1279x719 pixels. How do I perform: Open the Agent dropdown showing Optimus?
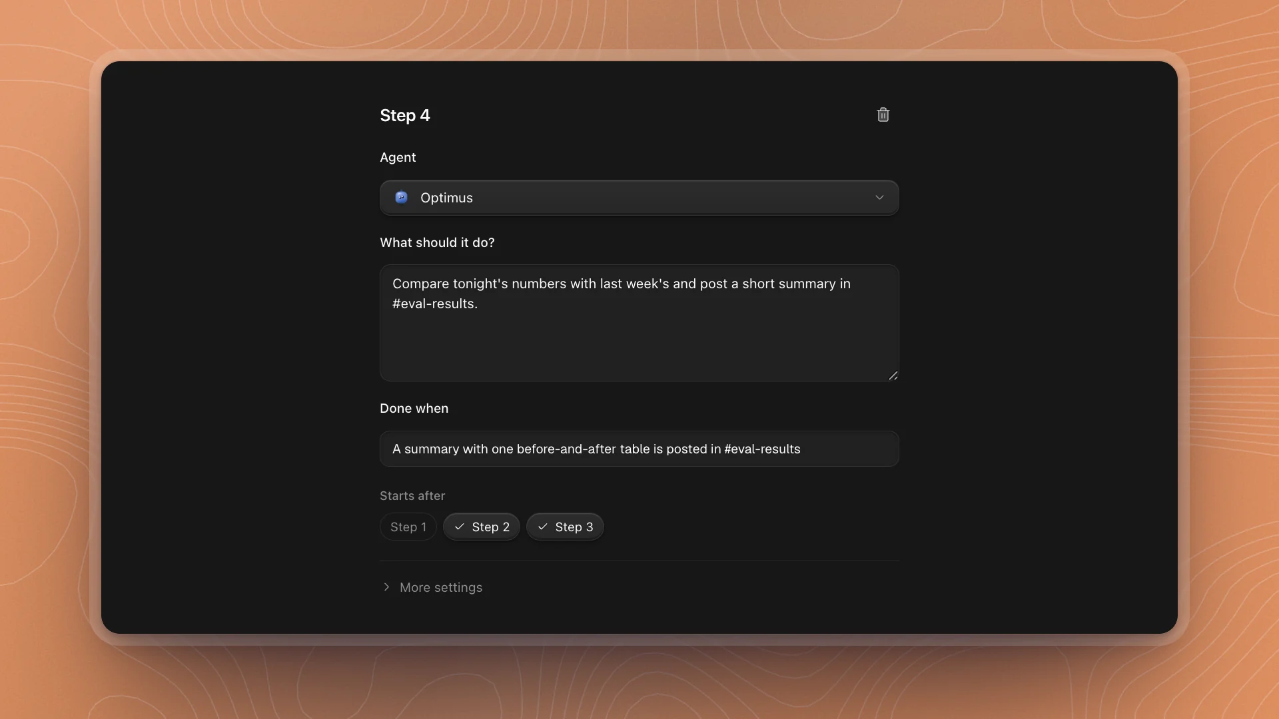click(639, 198)
